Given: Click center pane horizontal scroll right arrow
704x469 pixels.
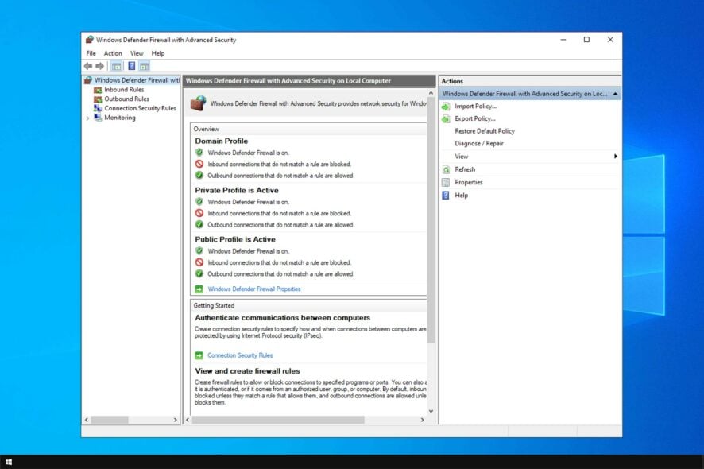Looking at the screenshot, I should 422,420.
